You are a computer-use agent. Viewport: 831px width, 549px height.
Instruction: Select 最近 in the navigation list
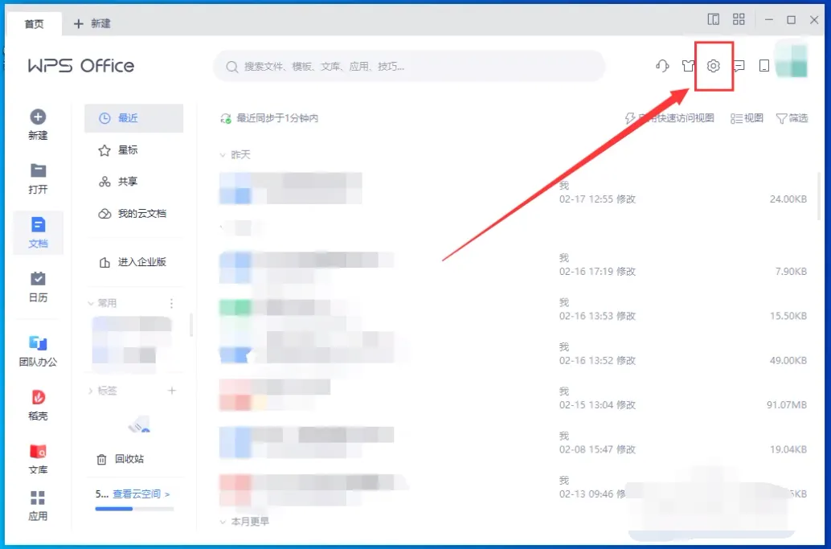pyautogui.click(x=133, y=118)
